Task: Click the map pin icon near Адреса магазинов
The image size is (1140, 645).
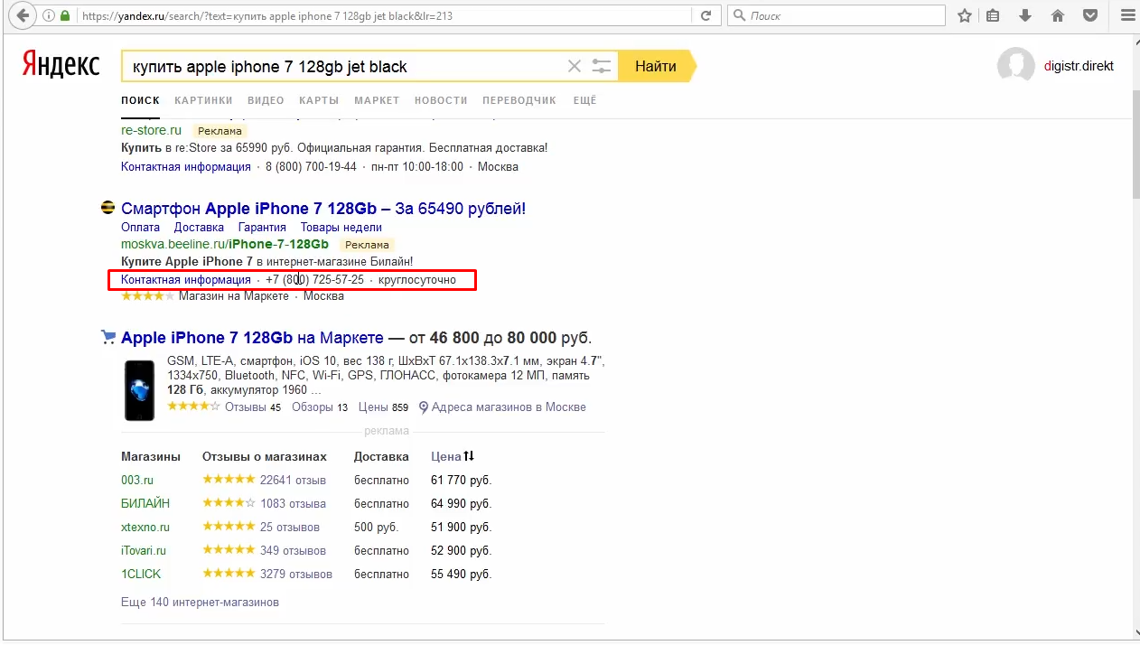Action: (x=423, y=407)
